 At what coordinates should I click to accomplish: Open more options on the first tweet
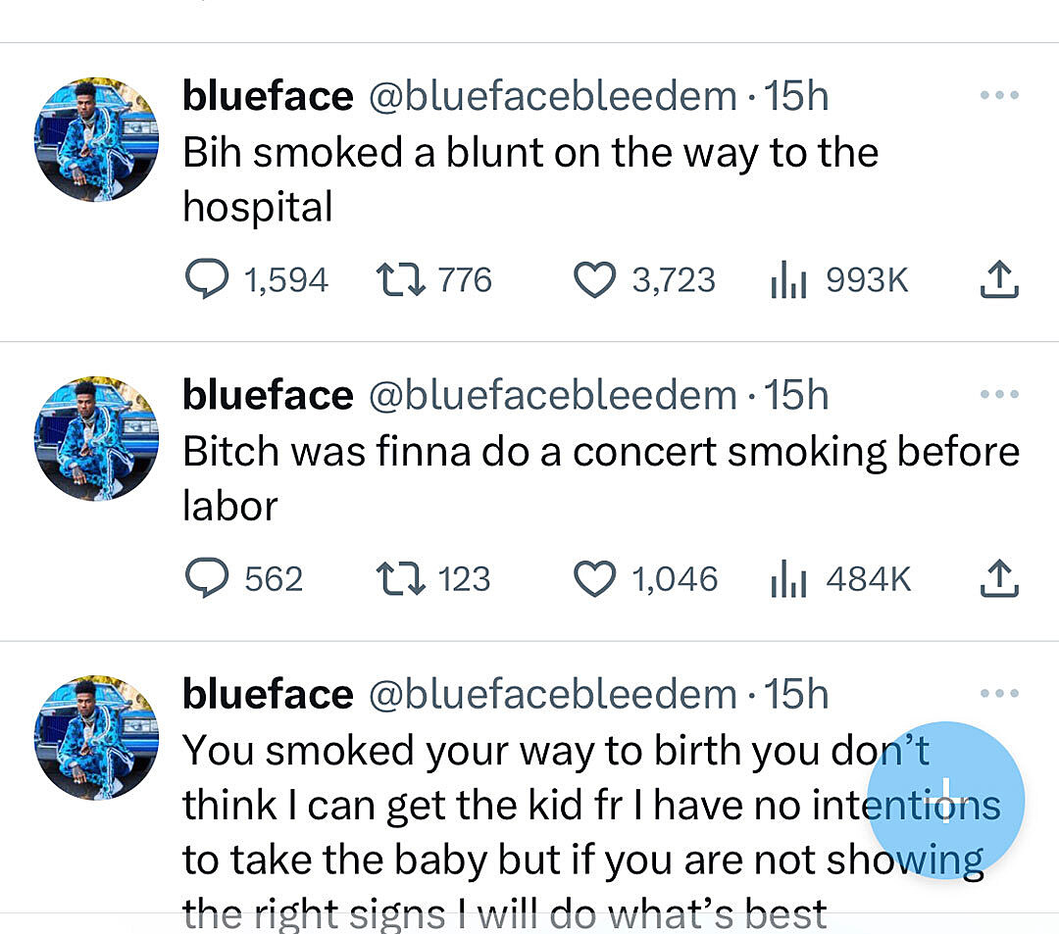(x=999, y=95)
